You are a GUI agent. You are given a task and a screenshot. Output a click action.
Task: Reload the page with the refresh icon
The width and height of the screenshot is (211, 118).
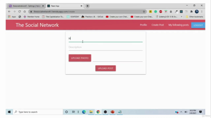[x=19, y=11]
